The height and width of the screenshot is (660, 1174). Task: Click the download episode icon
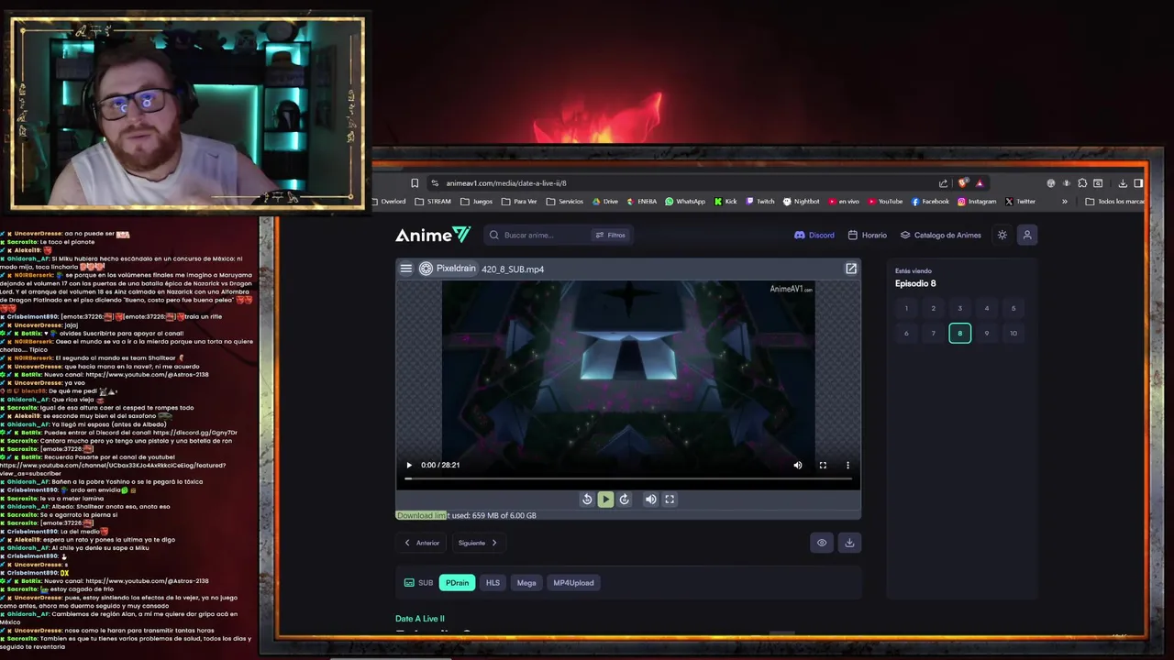point(849,543)
